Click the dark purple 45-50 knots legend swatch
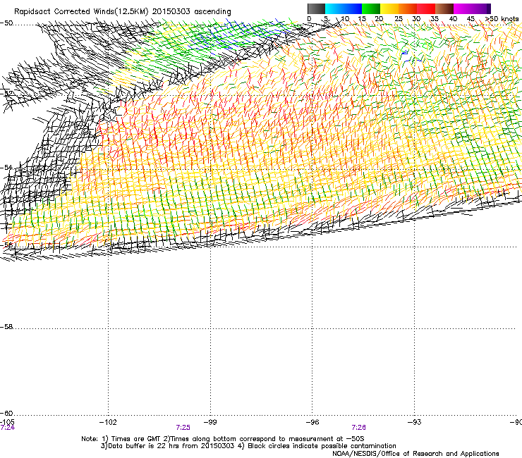Image resolution: width=522 pixels, height=458 pixels. [481, 8]
